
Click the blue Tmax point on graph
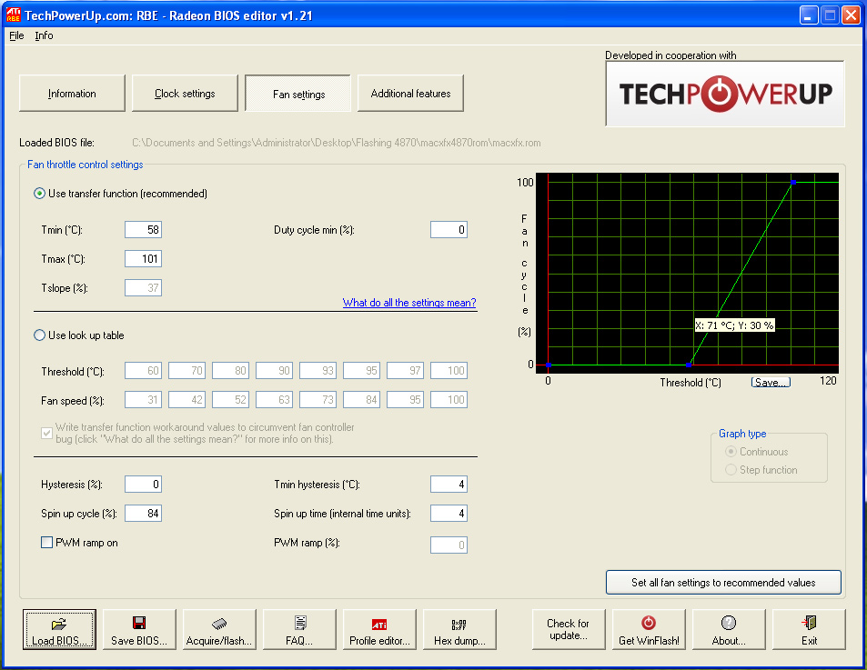click(793, 182)
